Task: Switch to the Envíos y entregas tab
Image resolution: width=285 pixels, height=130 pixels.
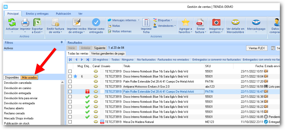Action: coord(37,14)
